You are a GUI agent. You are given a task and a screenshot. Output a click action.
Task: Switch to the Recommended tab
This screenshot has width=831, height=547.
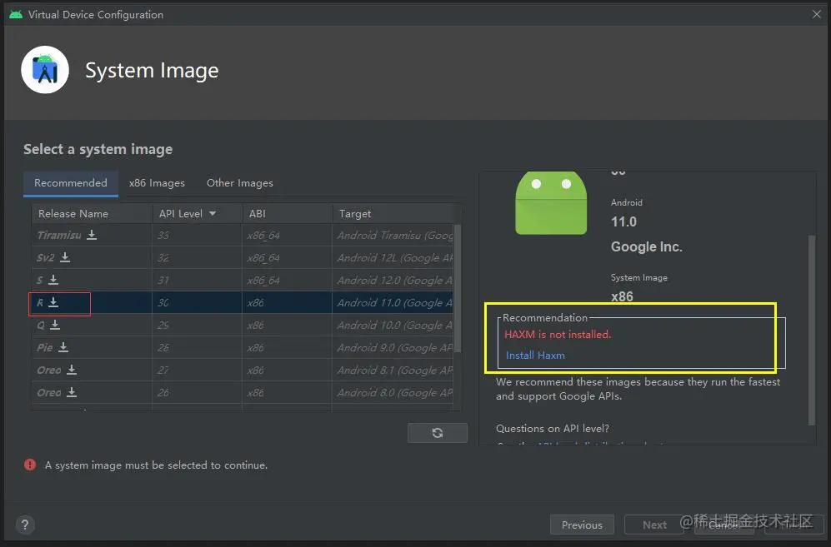(x=71, y=183)
